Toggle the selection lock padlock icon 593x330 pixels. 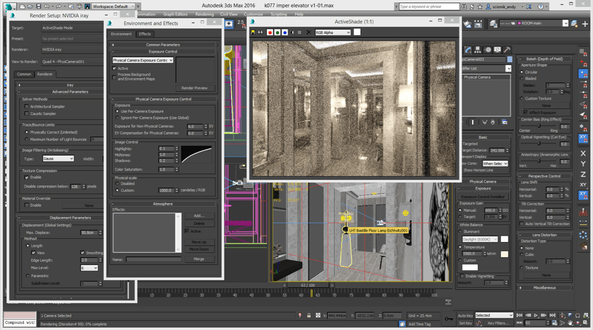309,316
